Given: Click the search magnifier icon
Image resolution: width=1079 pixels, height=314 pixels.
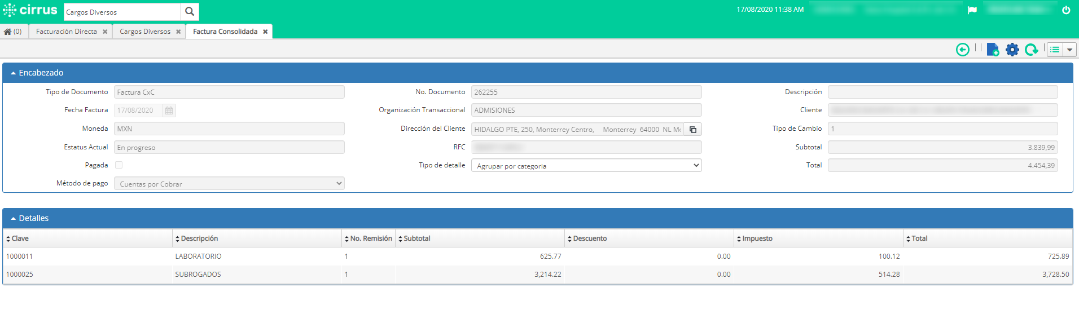Looking at the screenshot, I should point(190,12).
